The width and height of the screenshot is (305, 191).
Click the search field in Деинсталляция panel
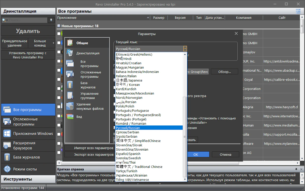28,20
